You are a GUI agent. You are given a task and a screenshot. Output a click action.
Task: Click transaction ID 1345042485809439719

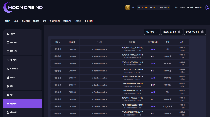click(132, 76)
